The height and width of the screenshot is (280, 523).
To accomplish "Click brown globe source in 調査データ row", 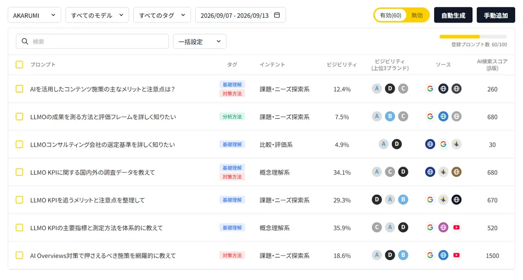I will pyautogui.click(x=457, y=172).
